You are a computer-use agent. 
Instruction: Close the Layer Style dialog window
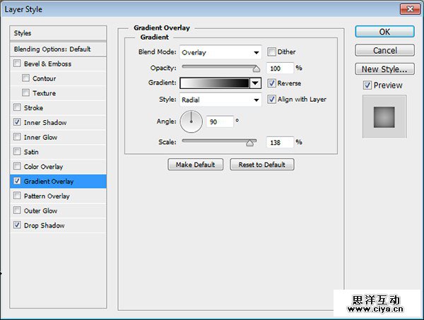[407, 8]
